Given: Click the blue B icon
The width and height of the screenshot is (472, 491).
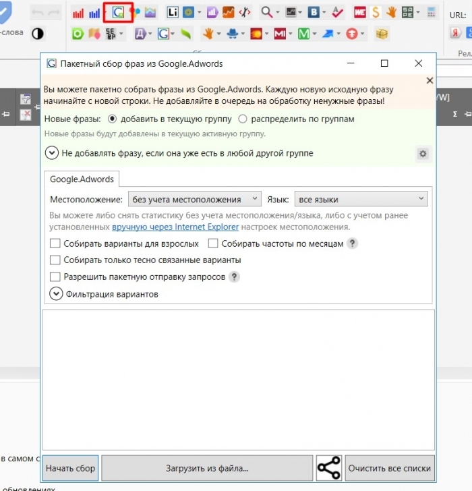Looking at the screenshot, I should click(314, 13).
